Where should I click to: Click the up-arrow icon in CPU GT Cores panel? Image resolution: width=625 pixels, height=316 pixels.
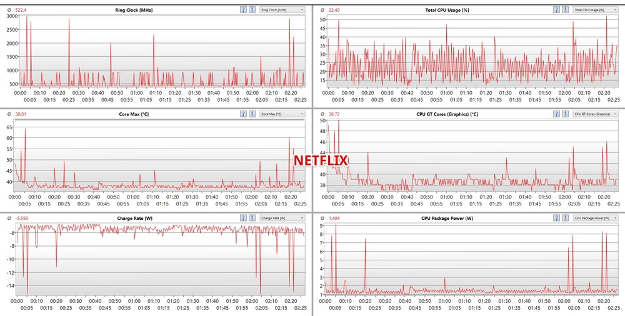(557, 114)
